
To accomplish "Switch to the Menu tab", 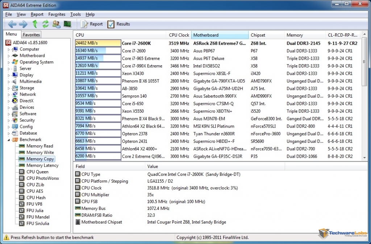I will pyautogui.click(x=11, y=34).
